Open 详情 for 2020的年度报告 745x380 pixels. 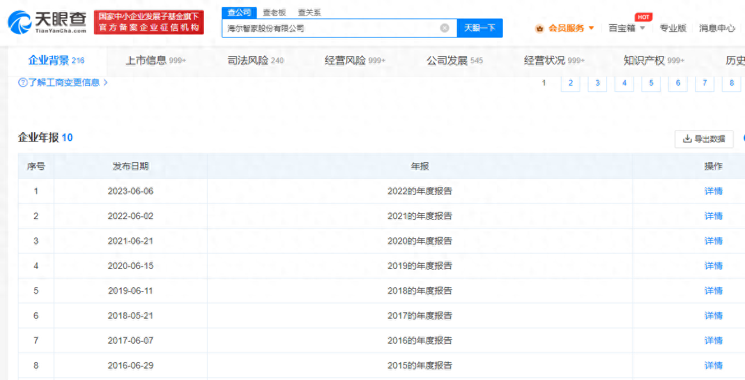[x=713, y=241]
